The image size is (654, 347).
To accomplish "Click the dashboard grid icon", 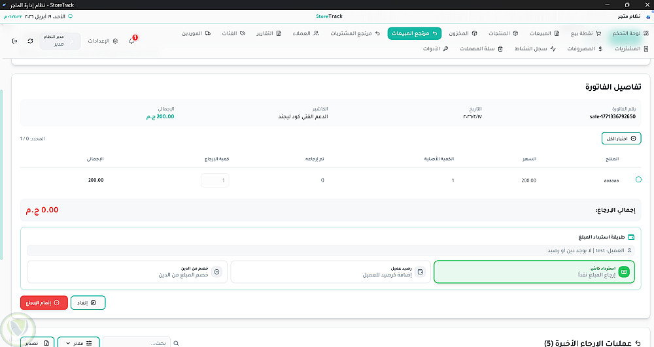I will point(646,33).
